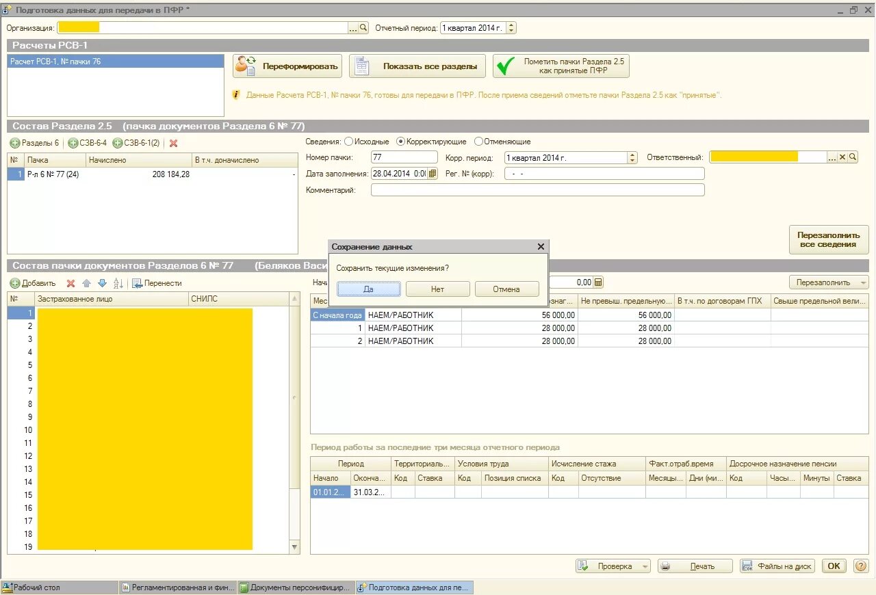Sort insured persons list alphabetically

pyautogui.click(x=118, y=283)
